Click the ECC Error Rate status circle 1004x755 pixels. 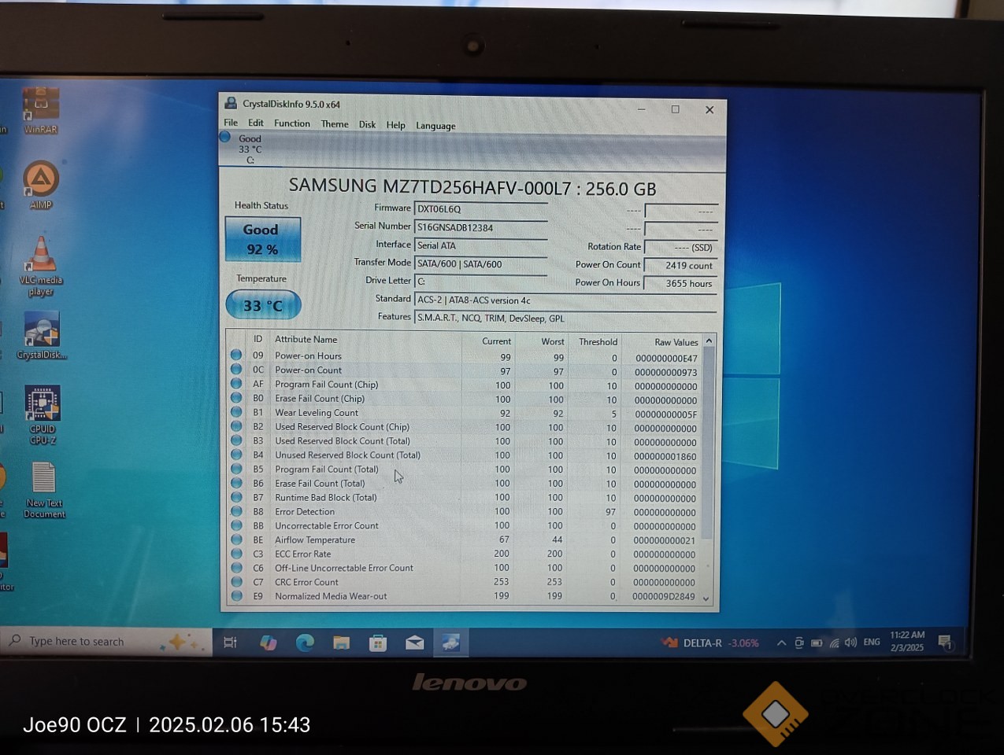coord(236,554)
